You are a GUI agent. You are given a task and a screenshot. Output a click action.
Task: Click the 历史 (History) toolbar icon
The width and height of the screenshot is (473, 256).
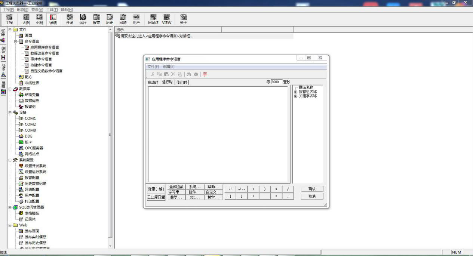(110, 19)
